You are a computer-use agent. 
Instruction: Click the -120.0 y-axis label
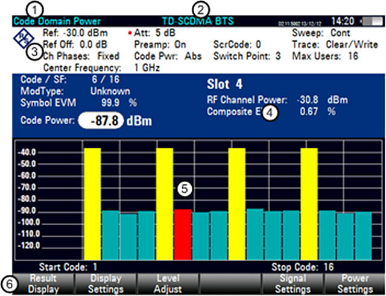click(x=29, y=245)
